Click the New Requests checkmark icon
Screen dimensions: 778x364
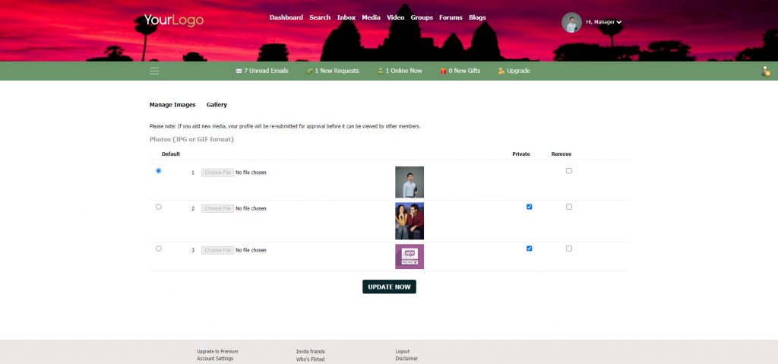(310, 71)
